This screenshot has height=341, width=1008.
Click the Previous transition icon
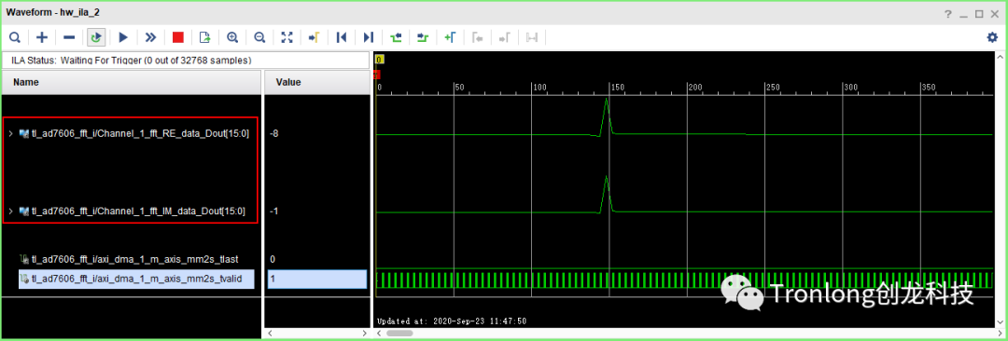coord(396,37)
